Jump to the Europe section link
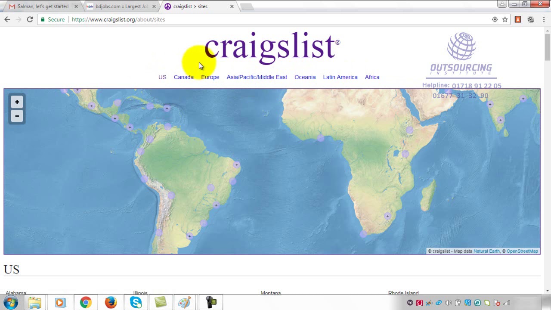The width and height of the screenshot is (551, 310). [x=210, y=77]
